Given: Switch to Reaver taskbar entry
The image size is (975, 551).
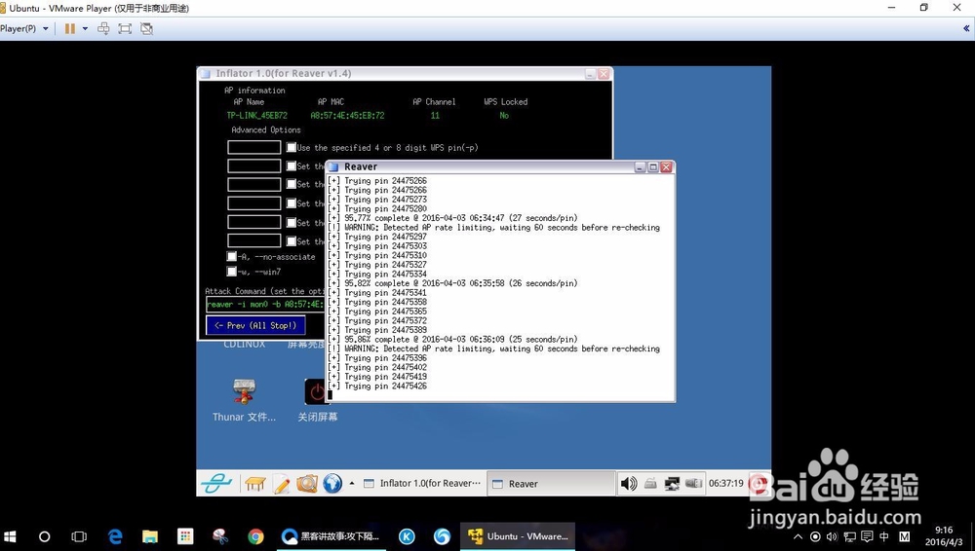Looking at the screenshot, I should click(x=550, y=483).
